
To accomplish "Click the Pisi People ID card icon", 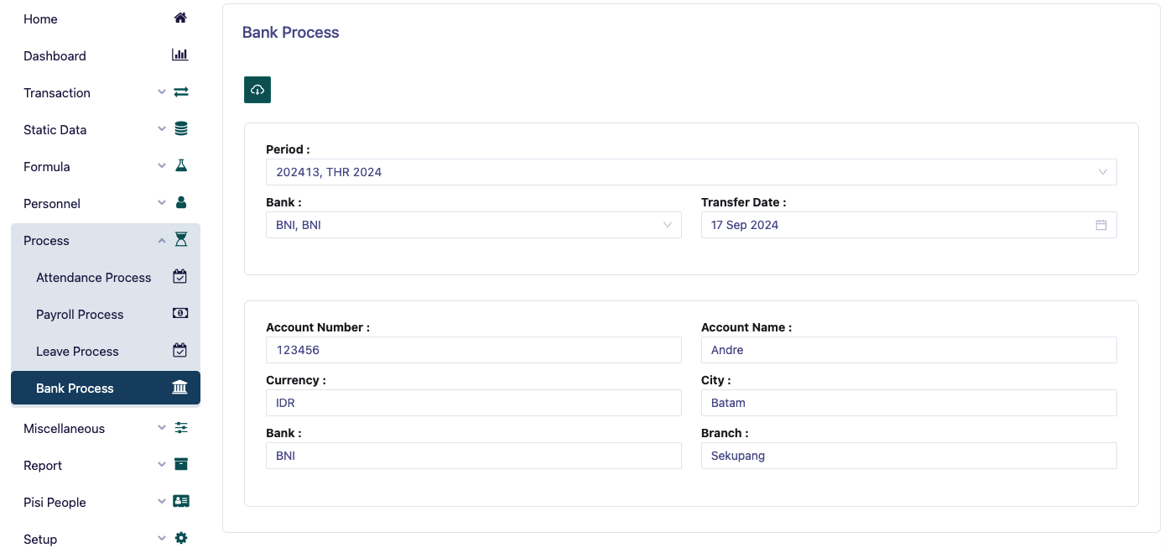I will tap(180, 501).
